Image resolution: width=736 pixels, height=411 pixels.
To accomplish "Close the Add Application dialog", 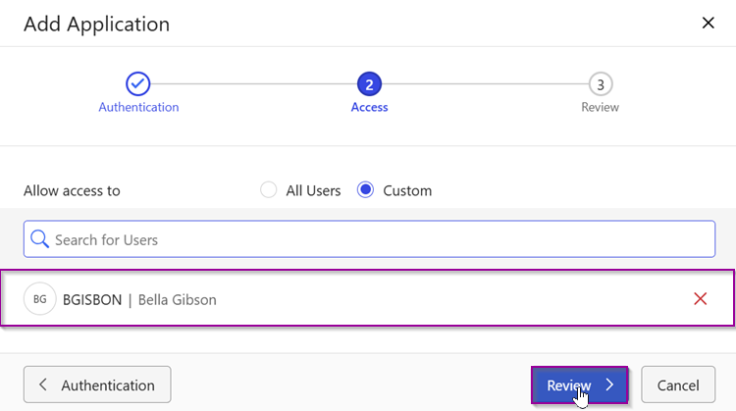I will point(708,23).
